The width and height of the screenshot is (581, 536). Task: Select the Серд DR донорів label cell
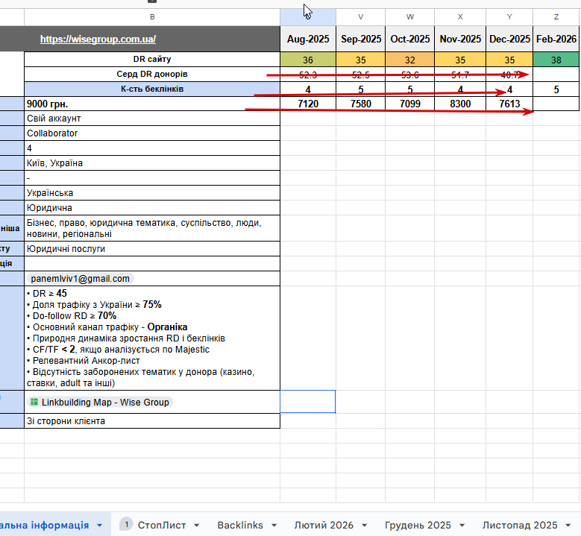[x=152, y=74]
